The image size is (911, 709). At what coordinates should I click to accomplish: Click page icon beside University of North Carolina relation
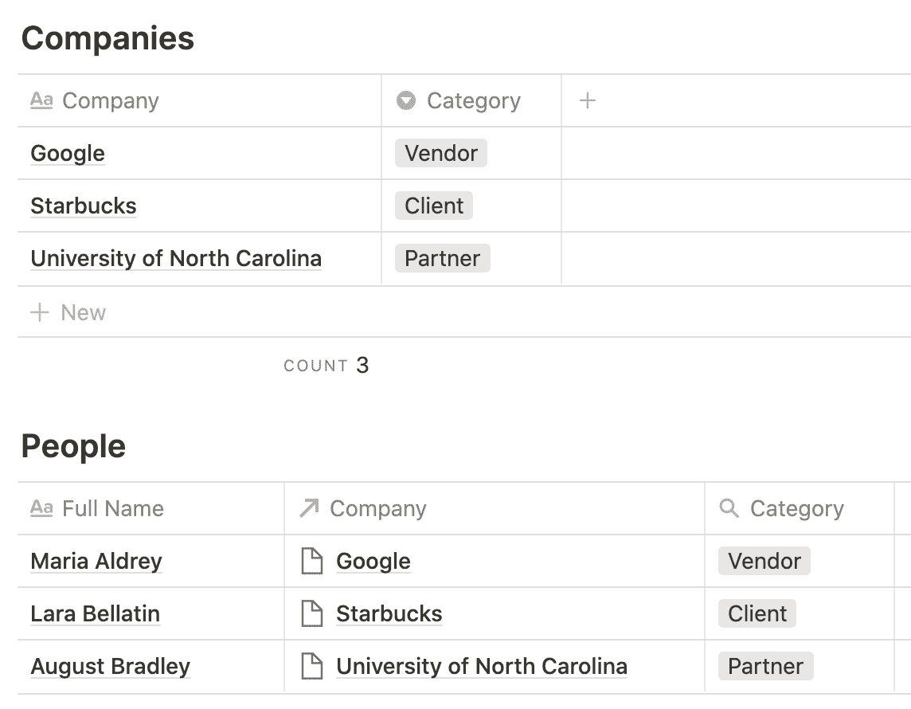[x=312, y=667]
